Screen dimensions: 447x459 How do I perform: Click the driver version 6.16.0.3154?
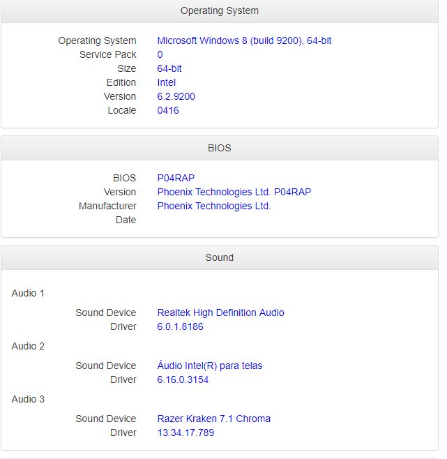[x=183, y=379]
